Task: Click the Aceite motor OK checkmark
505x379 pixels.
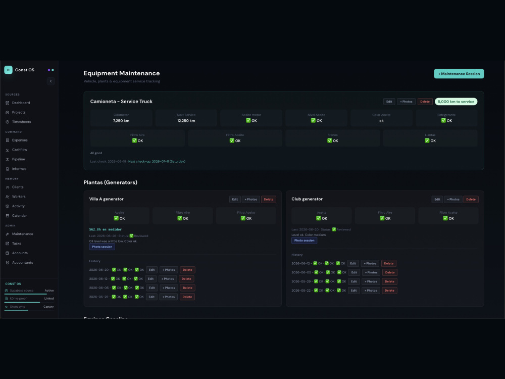Action: (x=248, y=121)
